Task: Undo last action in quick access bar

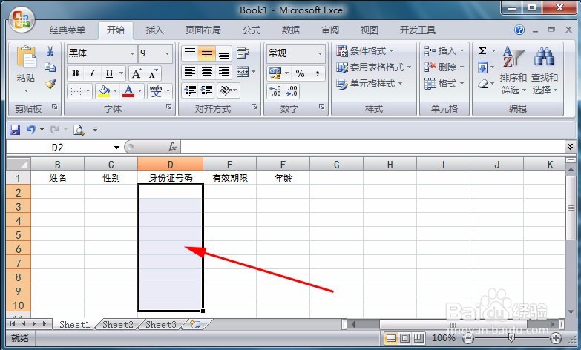Action: 31,129
